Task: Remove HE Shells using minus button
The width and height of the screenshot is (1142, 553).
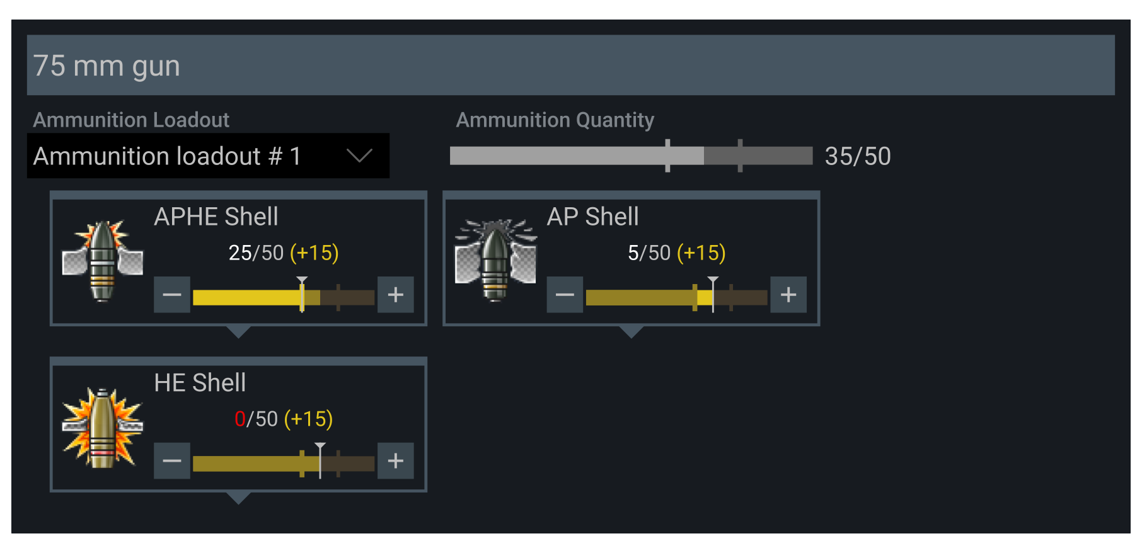Action: pos(172,460)
